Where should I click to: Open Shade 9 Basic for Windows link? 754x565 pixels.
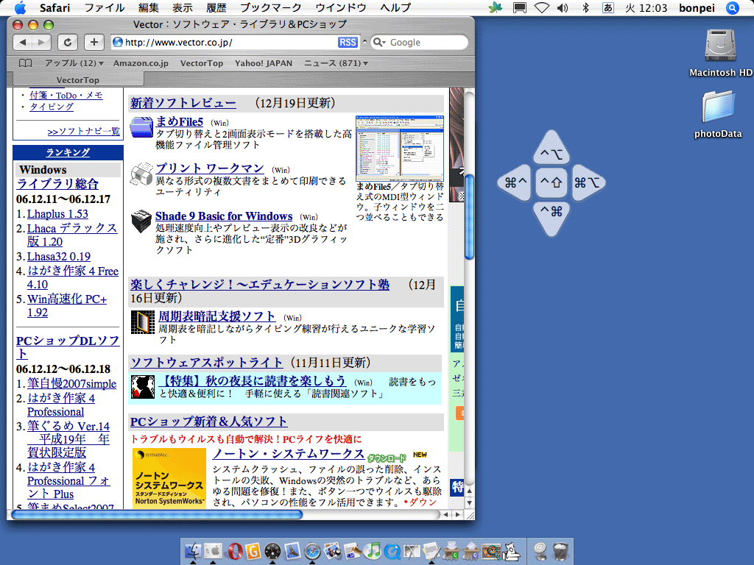224,216
